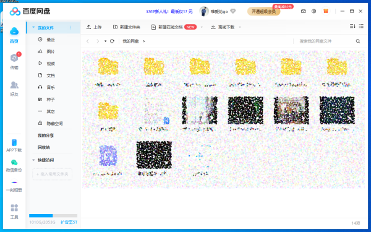This screenshot has width=371, height=232.
Task: Click the APP下载 phone icon
Action: coord(14,142)
